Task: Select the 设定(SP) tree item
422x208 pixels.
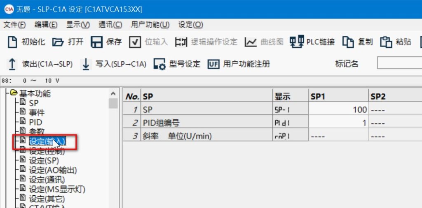Action: click(x=44, y=160)
